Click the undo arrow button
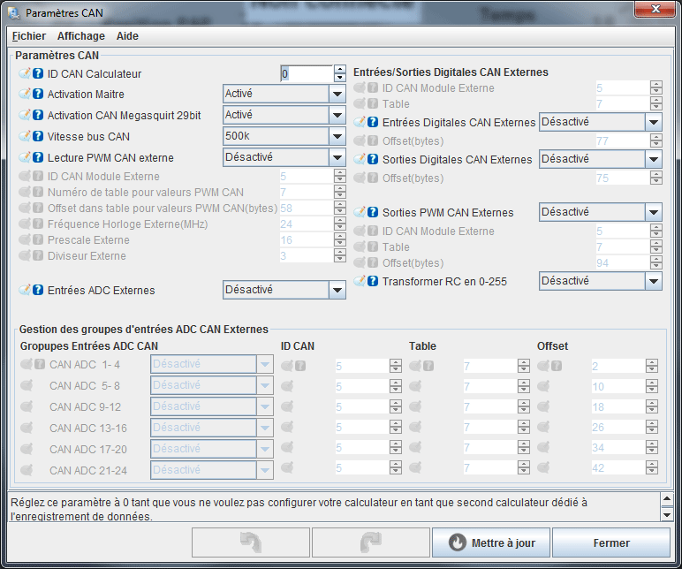The height and width of the screenshot is (569, 682). pos(250,543)
